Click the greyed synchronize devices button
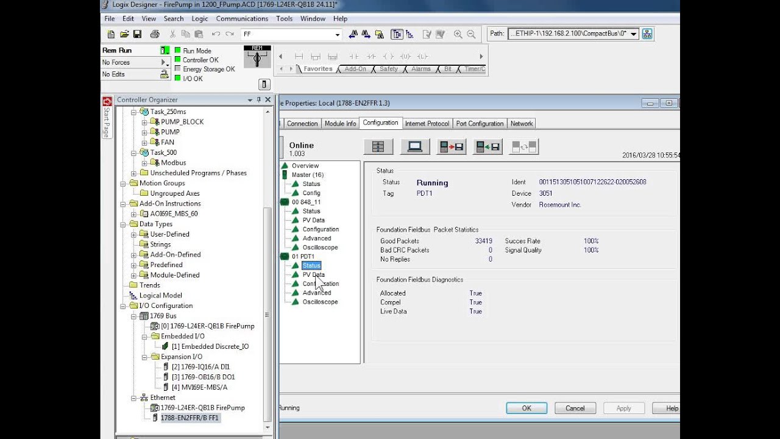The image size is (780, 439). (x=524, y=146)
